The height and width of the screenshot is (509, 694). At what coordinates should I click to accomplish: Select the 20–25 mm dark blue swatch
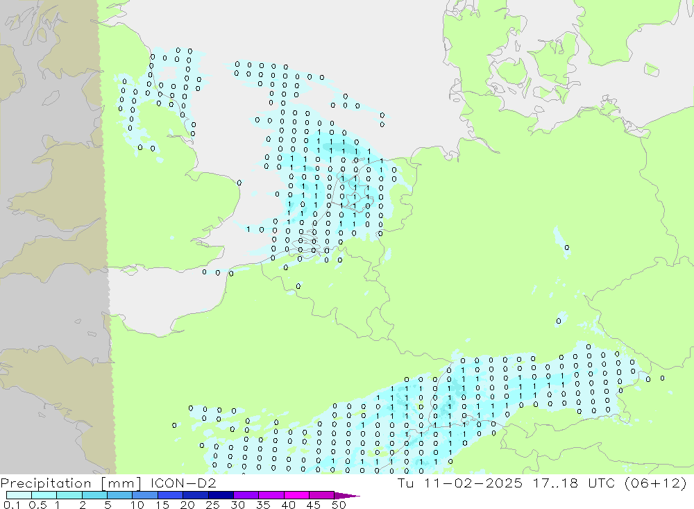196,495
